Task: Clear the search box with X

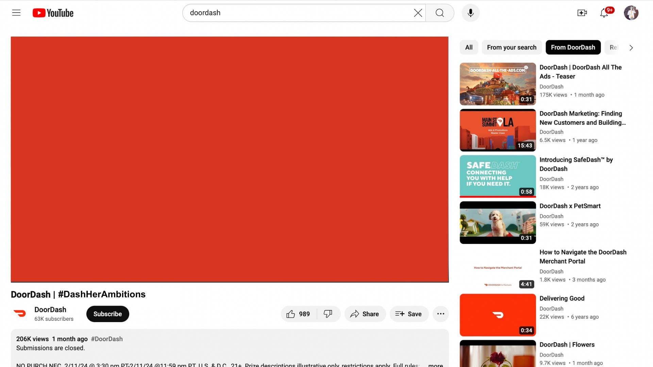Action: pyautogui.click(x=418, y=13)
